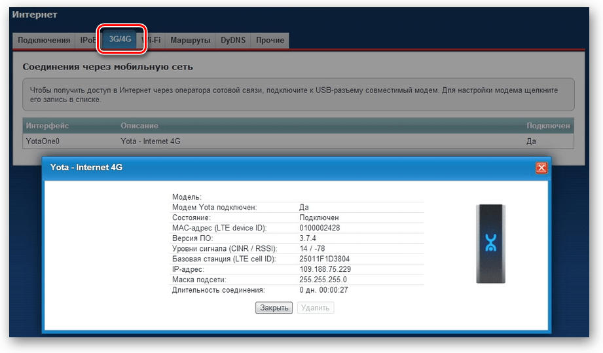The image size is (603, 353).
Task: Click the firmware version 3.7.4
Action: 308,238
